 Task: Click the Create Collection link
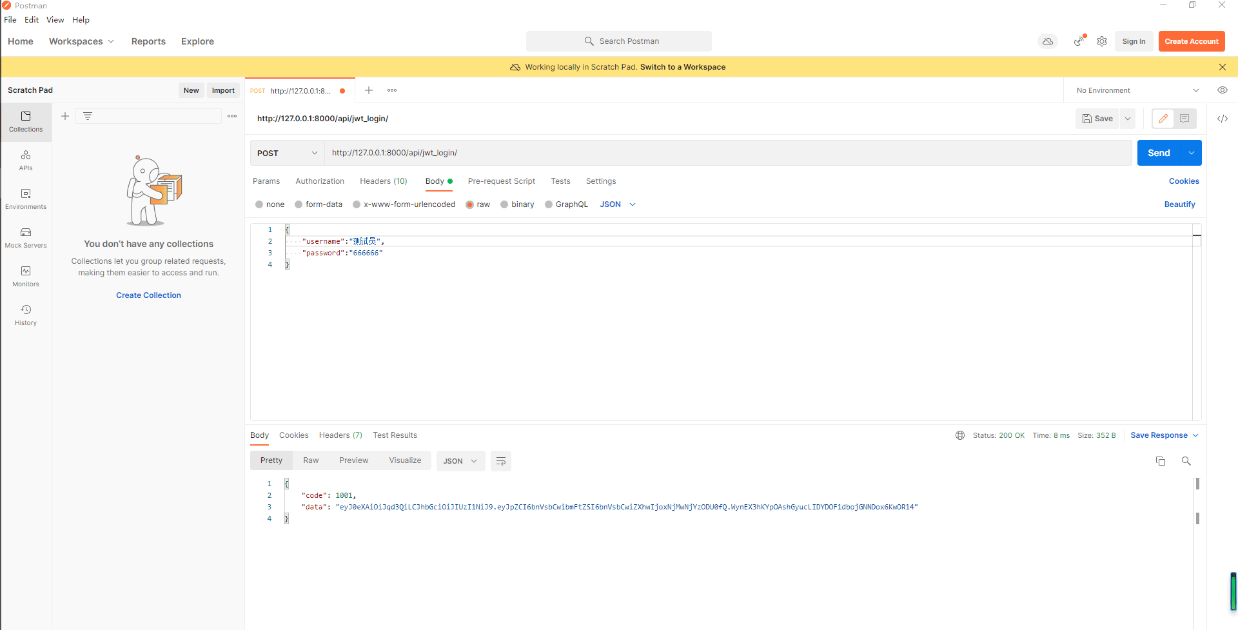click(148, 295)
